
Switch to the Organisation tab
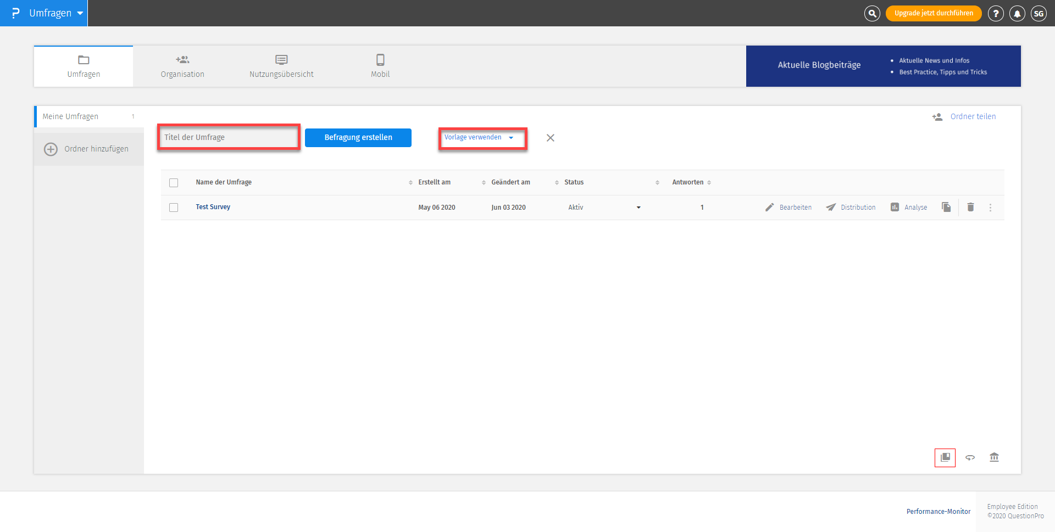(182, 66)
